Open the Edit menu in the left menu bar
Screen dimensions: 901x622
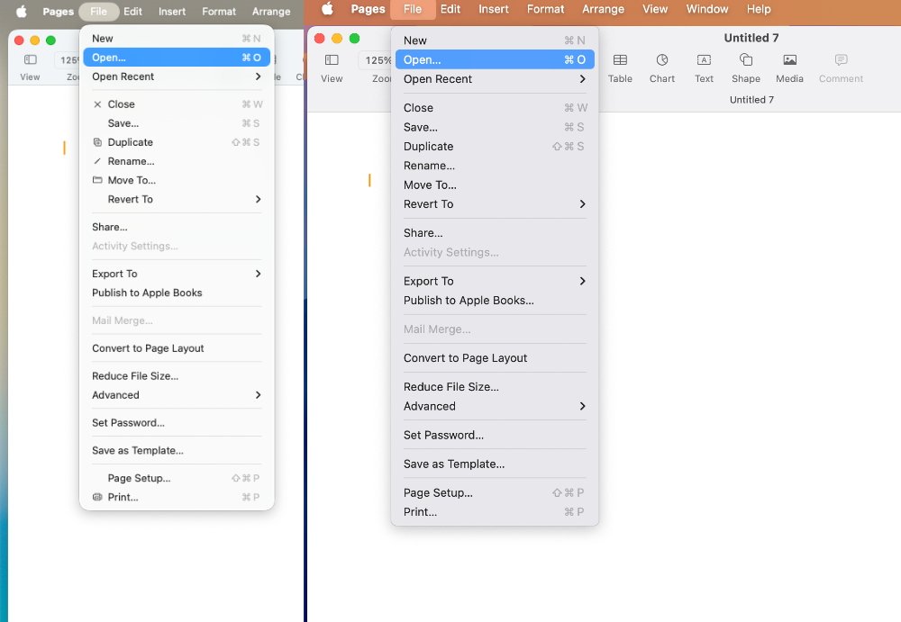[x=132, y=11]
